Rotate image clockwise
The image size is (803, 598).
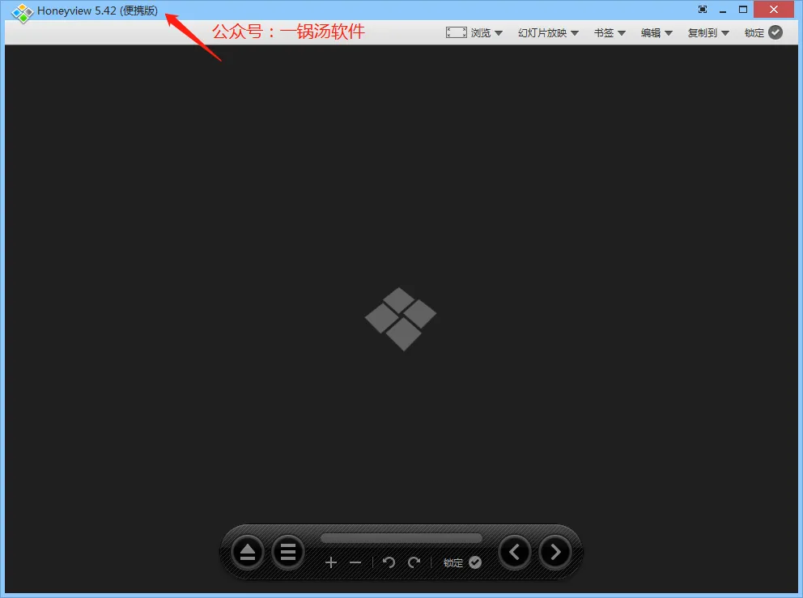(x=414, y=562)
